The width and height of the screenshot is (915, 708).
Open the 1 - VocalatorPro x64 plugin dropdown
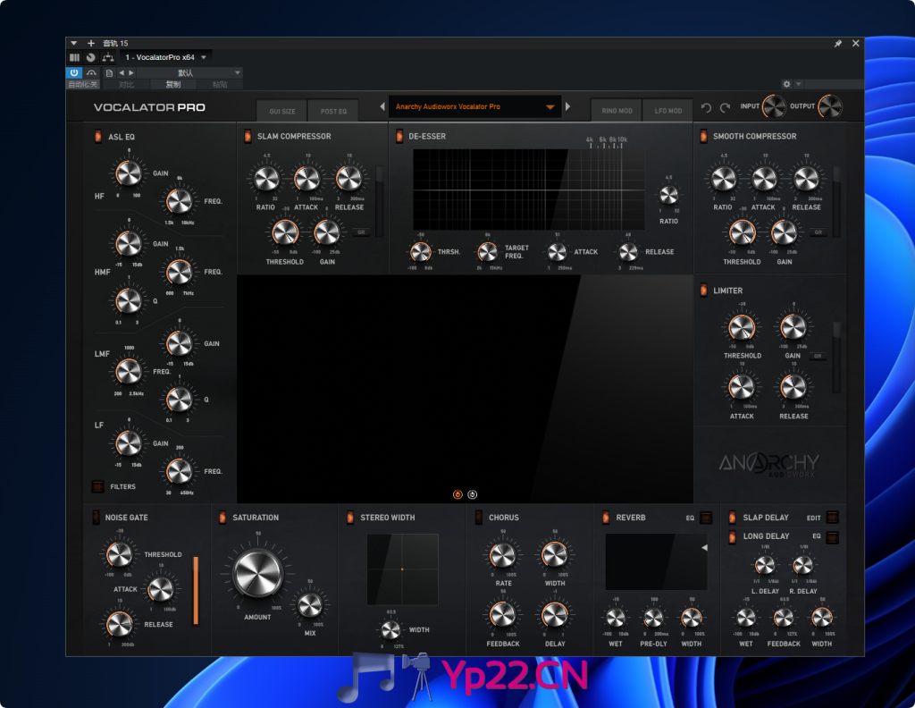(166, 57)
